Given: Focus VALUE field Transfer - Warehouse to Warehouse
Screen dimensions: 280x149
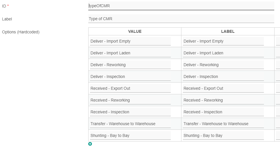Looking at the screenshot, I should (130, 124).
